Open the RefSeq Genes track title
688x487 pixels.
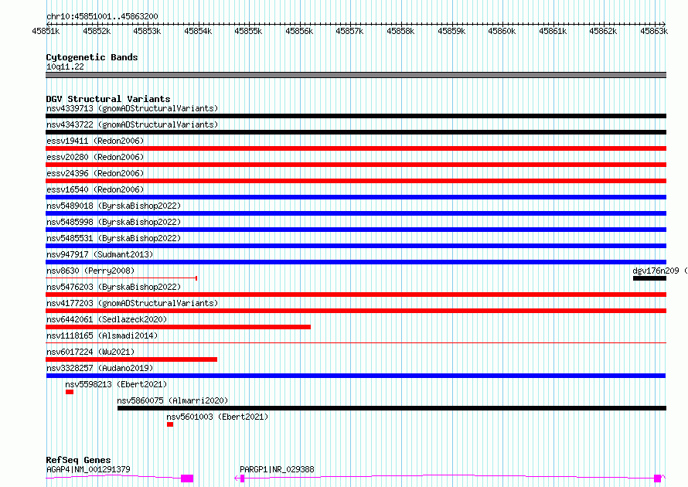[78, 460]
